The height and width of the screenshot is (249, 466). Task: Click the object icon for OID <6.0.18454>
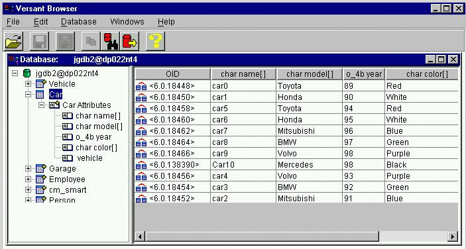click(x=141, y=187)
